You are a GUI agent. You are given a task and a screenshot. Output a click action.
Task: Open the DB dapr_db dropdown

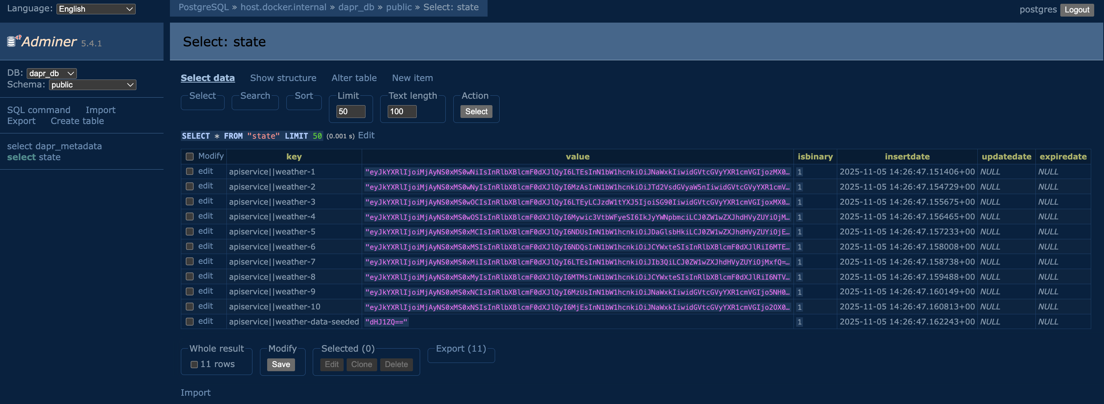coord(51,73)
